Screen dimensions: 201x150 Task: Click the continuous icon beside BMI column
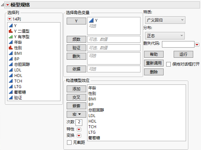(11, 53)
